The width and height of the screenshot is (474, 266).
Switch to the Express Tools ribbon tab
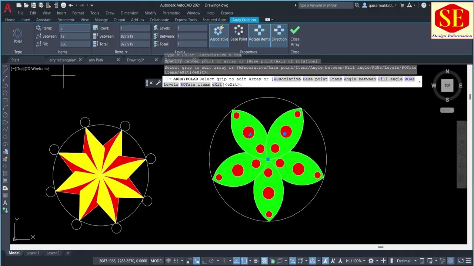point(186,20)
